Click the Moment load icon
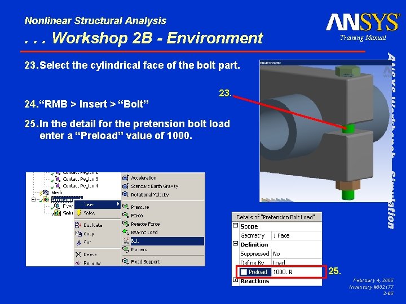 (x=126, y=249)
